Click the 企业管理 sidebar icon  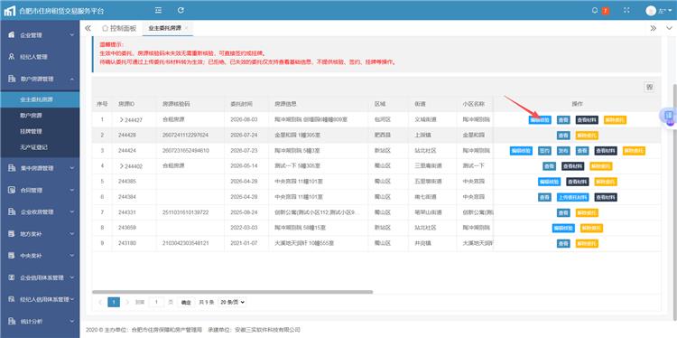coord(12,35)
